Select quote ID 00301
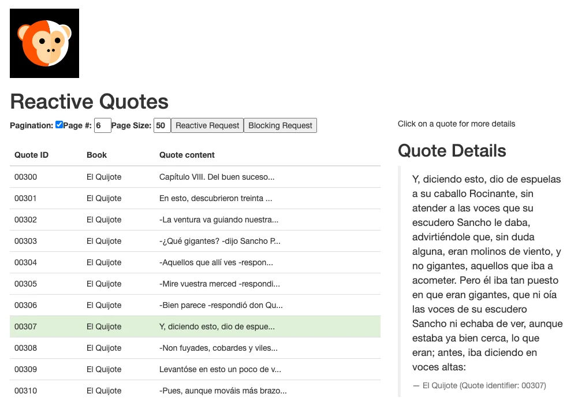578x401 pixels. tap(25, 198)
